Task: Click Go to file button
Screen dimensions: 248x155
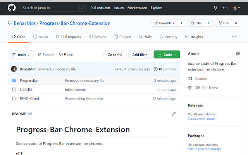Action: (x=115, y=55)
